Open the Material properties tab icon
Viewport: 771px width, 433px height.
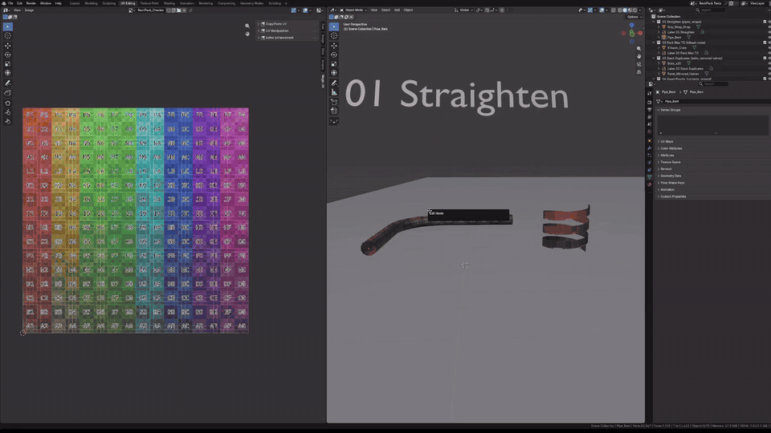650,184
